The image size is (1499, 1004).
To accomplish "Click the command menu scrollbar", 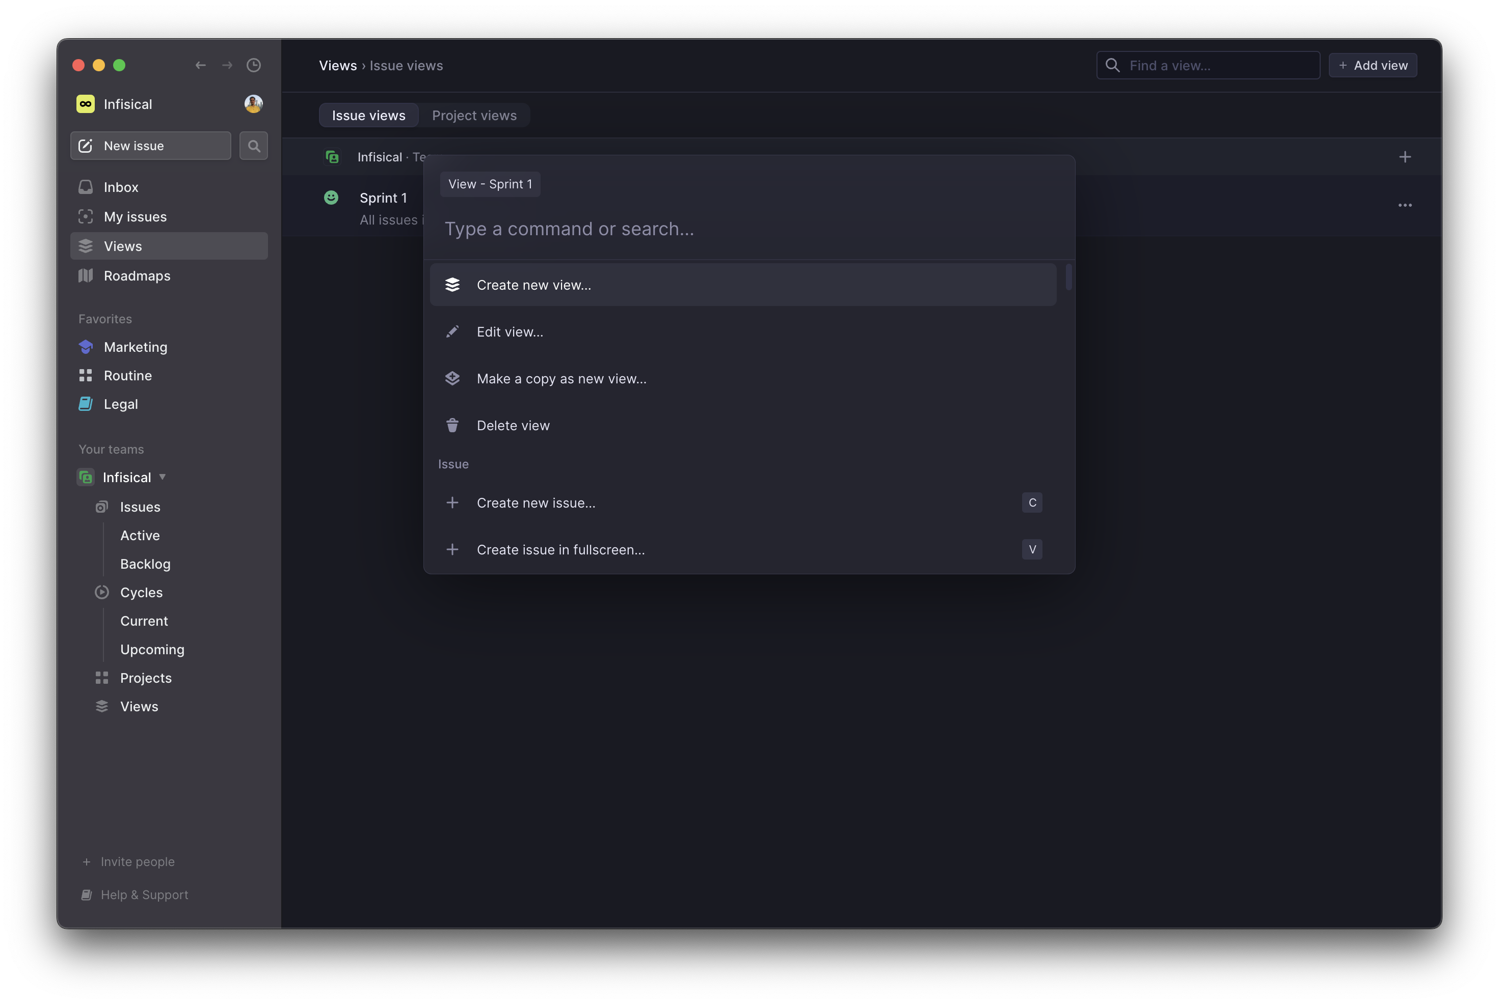I will click(x=1067, y=278).
